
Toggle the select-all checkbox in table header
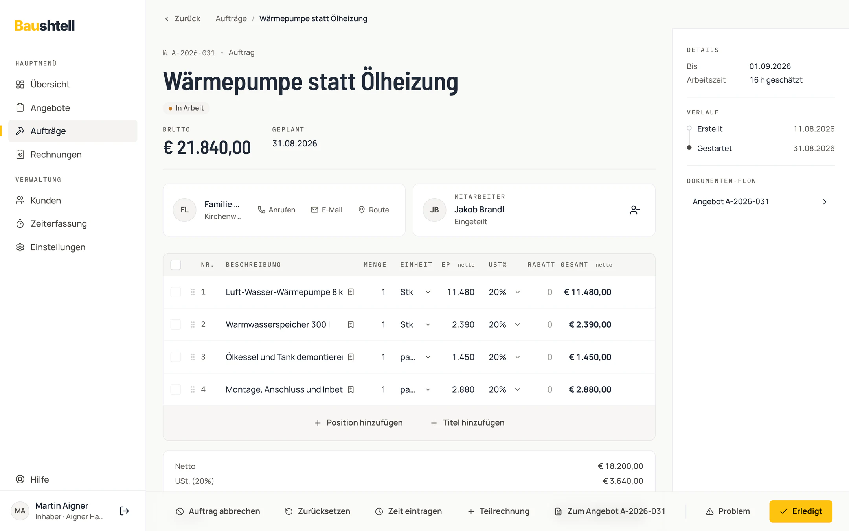click(x=176, y=265)
